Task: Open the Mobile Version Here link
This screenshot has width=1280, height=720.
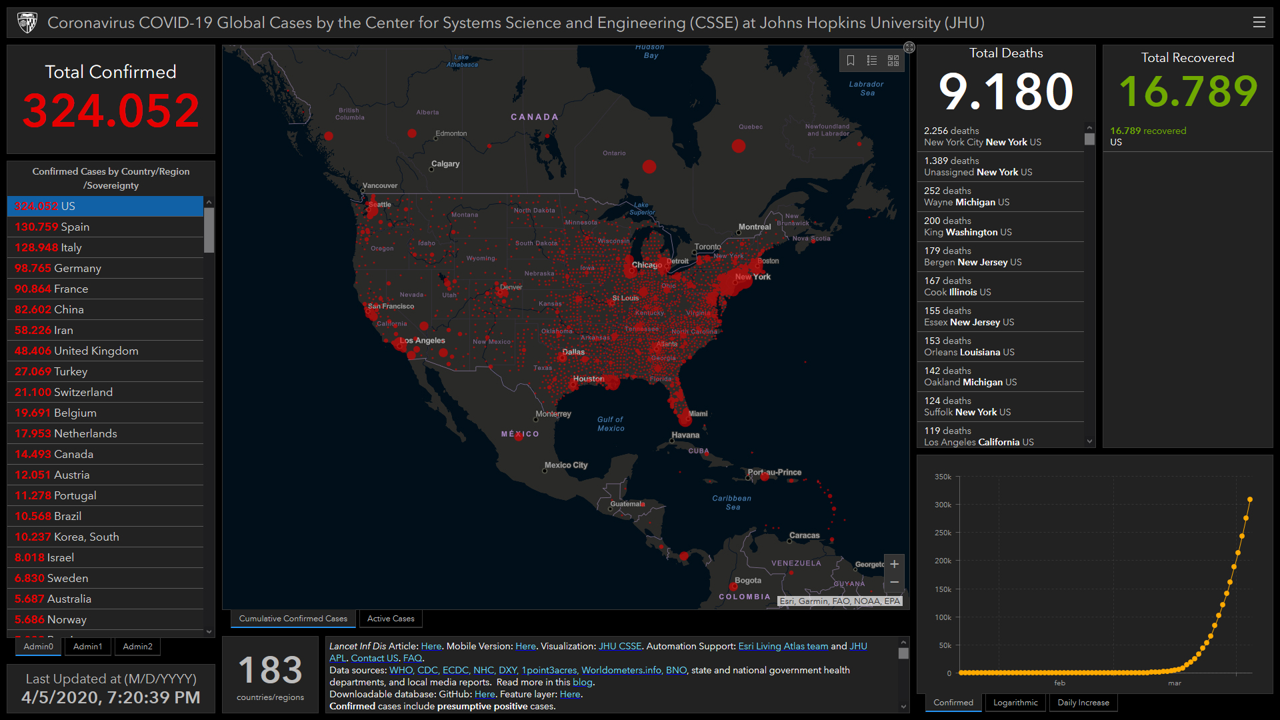Action: pos(525,646)
